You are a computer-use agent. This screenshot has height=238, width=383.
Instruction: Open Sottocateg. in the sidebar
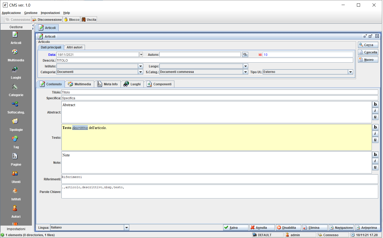16,108
